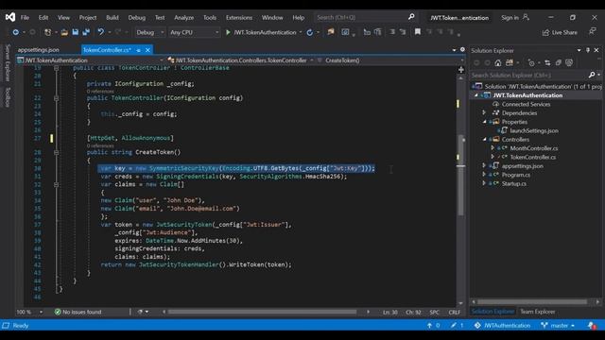
Task: Collapse the Properties folder in Solution Explorer
Action: 484,122
